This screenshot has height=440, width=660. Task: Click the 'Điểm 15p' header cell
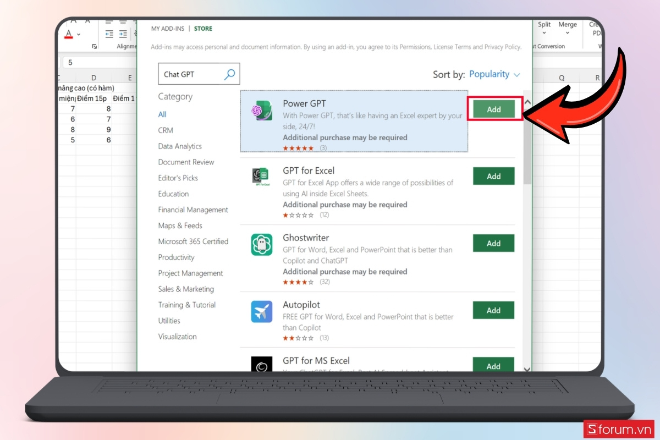click(x=94, y=98)
